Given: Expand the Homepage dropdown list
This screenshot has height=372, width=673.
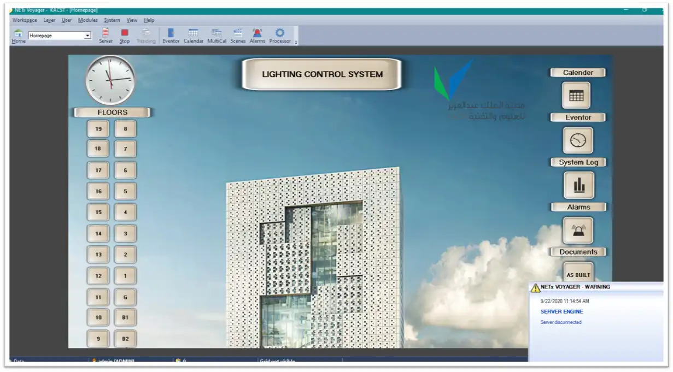Looking at the screenshot, I should coord(87,36).
